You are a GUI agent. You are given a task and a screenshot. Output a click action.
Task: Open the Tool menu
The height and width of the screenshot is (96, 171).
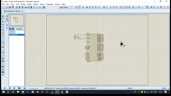click(17, 4)
